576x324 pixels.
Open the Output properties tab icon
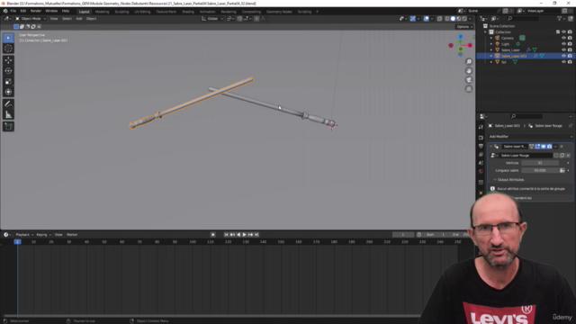click(481, 146)
